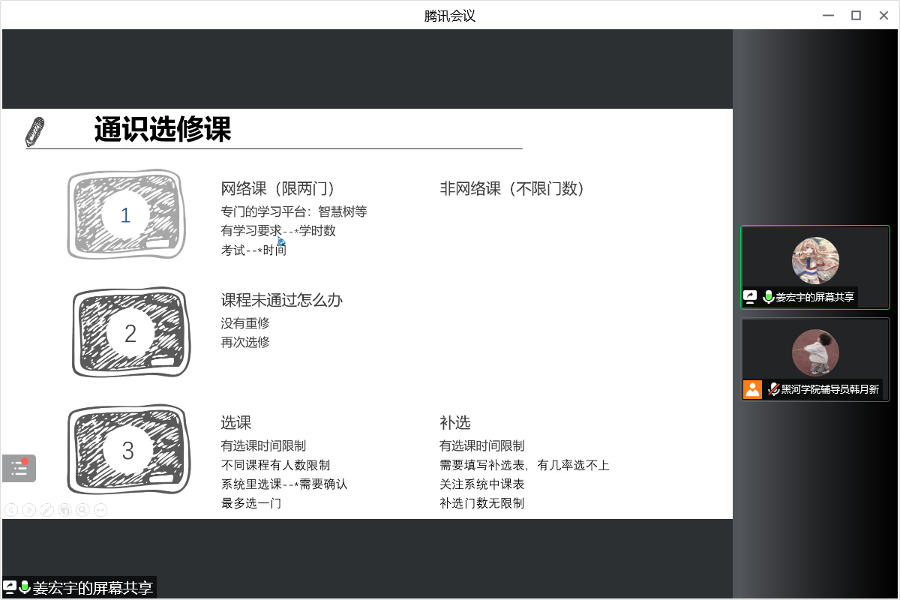Screen dimensions: 900x600
Task: Open the see-all-slides icon in slideshow controls
Action: pyautogui.click(x=64, y=510)
